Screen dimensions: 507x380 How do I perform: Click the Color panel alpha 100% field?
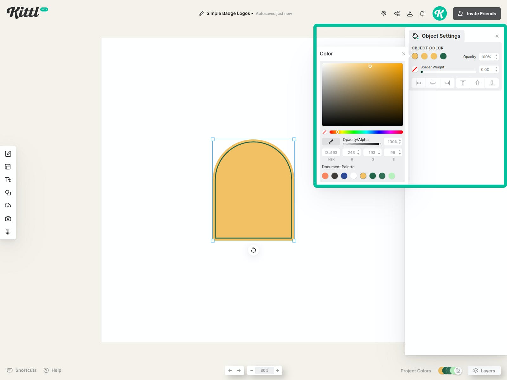coord(393,142)
